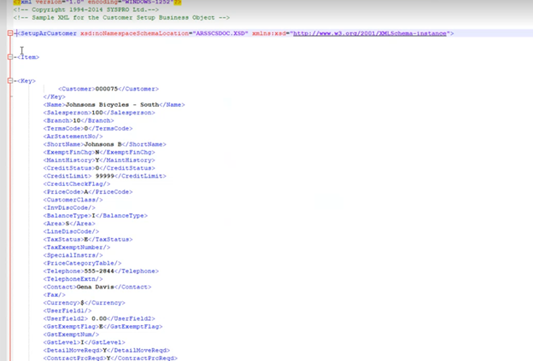Click the empty GstExemptNum tag
Screen dimensions: 533x361
pyautogui.click(x=71, y=335)
